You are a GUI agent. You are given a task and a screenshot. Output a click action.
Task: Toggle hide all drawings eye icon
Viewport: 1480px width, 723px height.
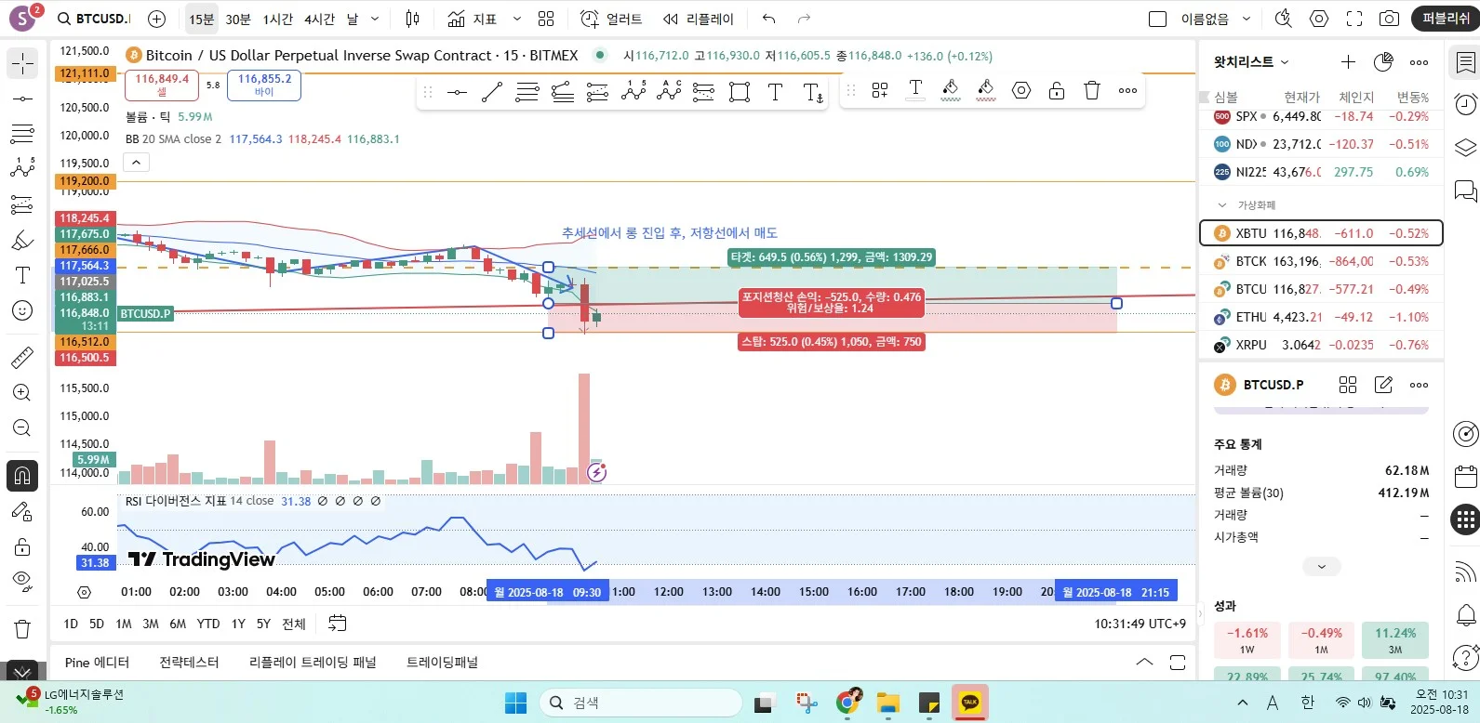tap(22, 582)
